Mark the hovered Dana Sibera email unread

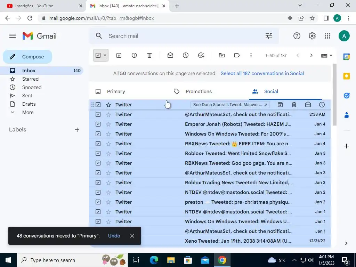[308, 105]
